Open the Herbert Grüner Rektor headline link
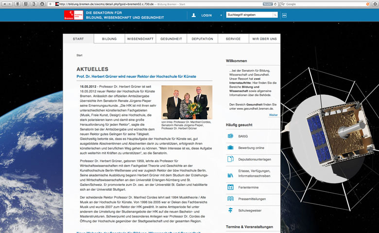 [x=137, y=76]
